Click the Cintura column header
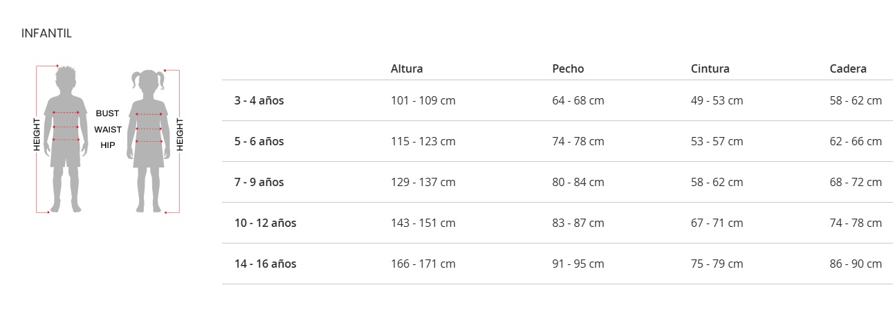 [x=710, y=68]
